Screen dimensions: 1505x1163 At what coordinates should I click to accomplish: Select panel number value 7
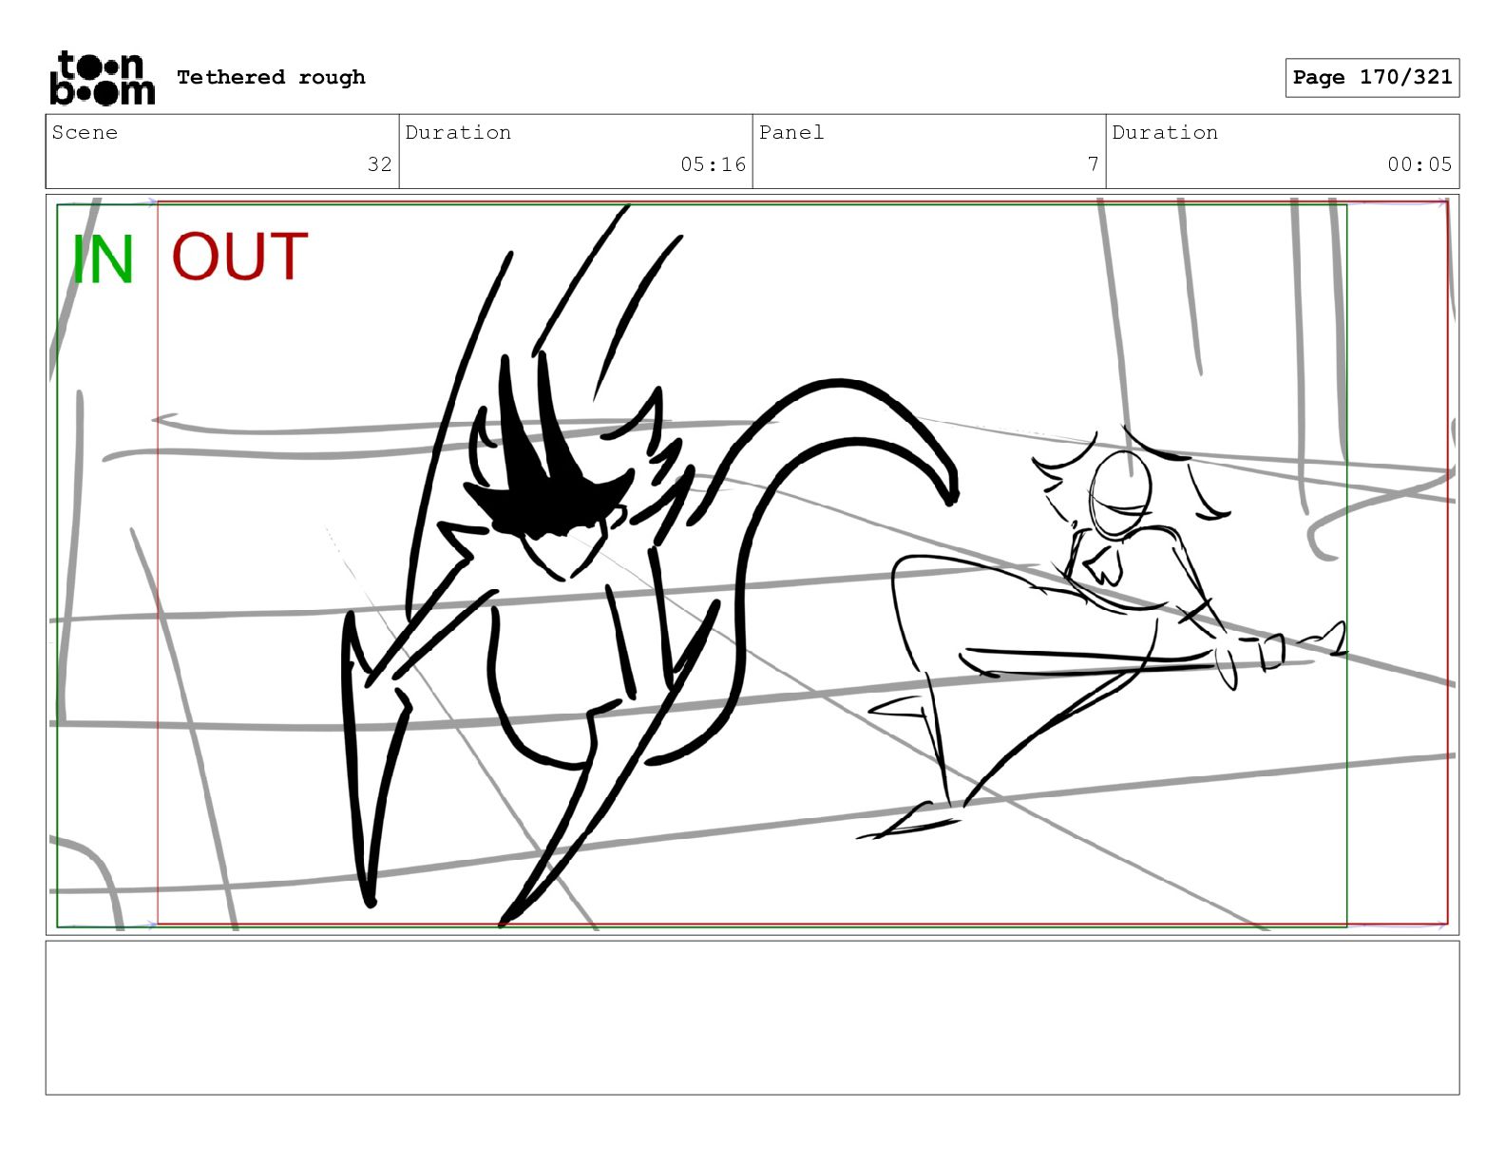1093,164
